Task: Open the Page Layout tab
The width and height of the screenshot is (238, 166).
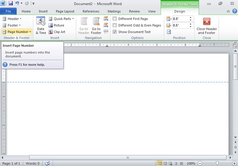Action: [x=65, y=11]
